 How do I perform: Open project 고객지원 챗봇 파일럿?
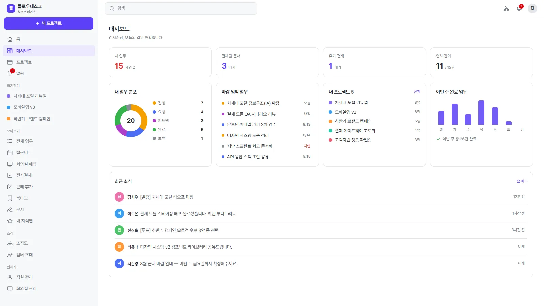(374, 140)
